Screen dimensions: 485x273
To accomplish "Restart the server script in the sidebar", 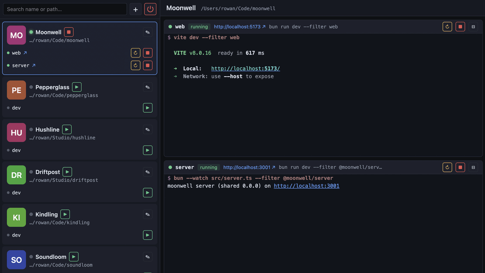I will 136,65.
